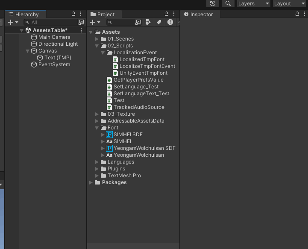Image resolution: width=308 pixels, height=249 pixels.
Task: Collapse the 02_Scripts folder
Action: [97, 46]
